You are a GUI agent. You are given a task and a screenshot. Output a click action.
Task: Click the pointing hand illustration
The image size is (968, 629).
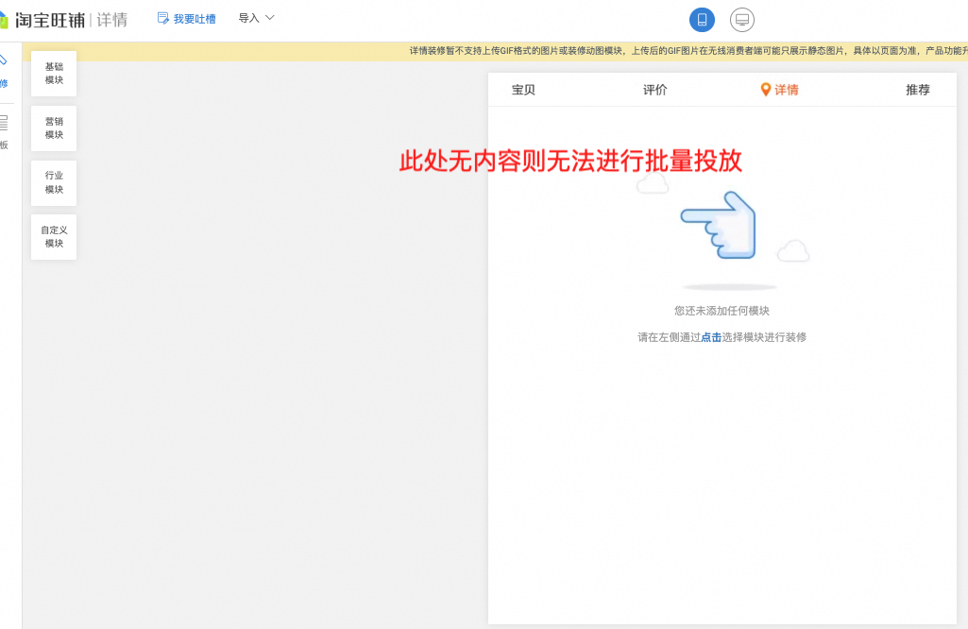719,226
